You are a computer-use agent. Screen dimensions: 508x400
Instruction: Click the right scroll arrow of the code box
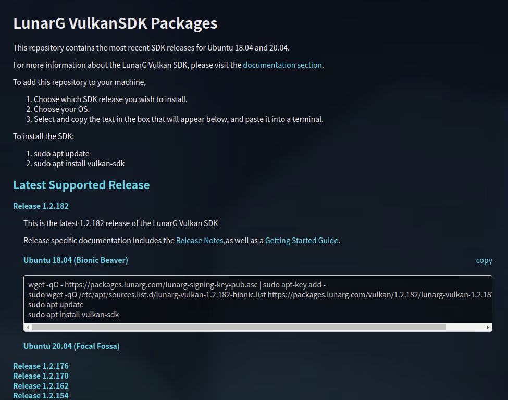tap(487, 327)
